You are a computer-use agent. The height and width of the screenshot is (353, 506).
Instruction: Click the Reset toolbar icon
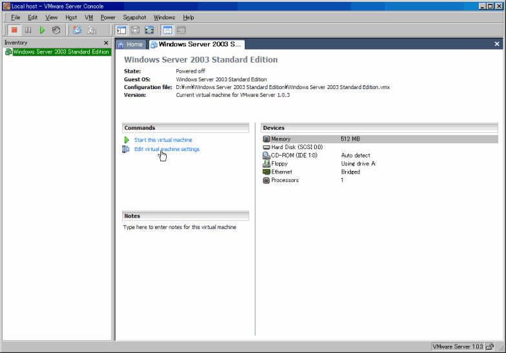(56, 30)
